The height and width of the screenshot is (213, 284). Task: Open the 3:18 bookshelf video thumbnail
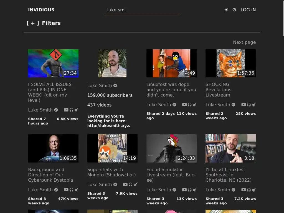[x=231, y=148]
